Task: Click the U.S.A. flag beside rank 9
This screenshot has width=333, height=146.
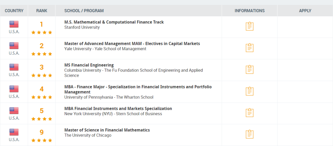Action: point(14,132)
